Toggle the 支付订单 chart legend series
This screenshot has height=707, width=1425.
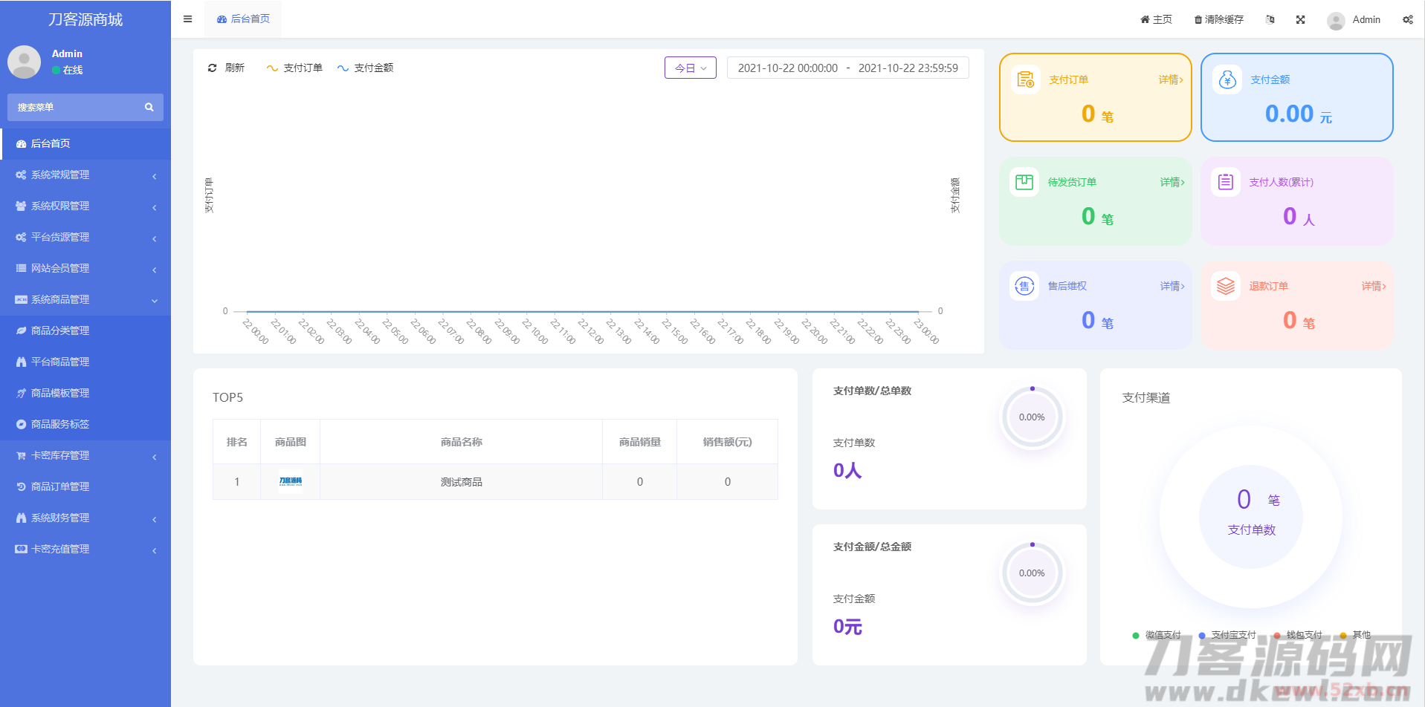pos(294,68)
